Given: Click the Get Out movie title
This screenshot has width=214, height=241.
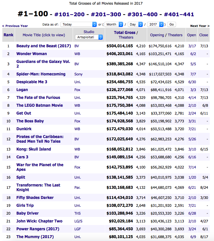Looking at the screenshot, I should 24,113.
